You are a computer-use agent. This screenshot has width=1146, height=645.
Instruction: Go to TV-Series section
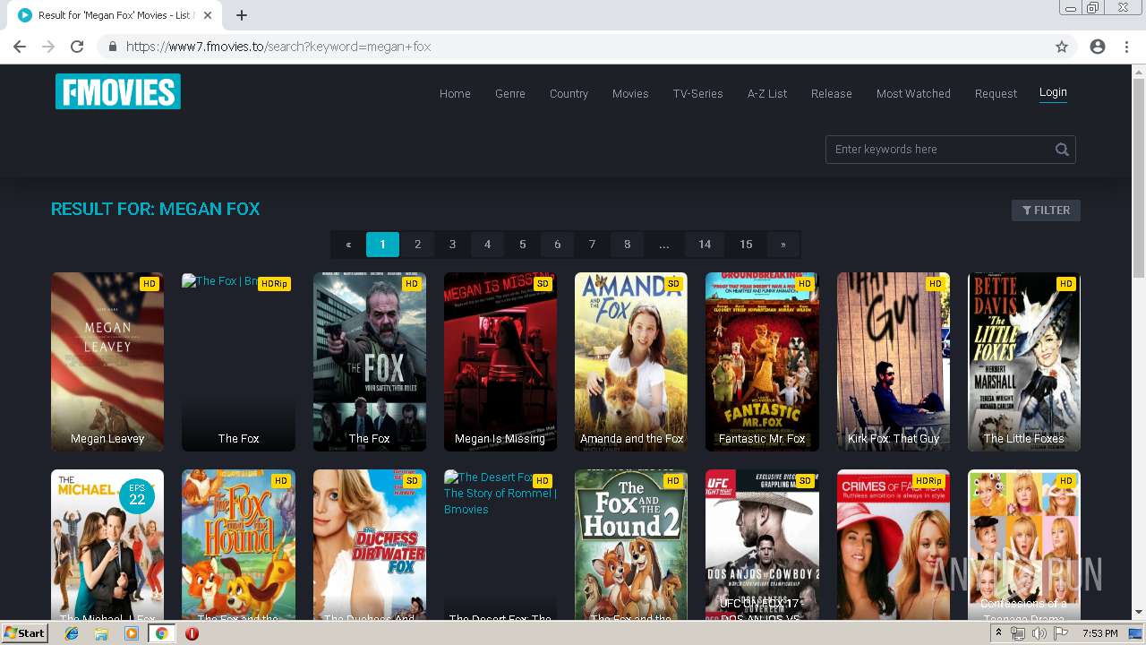coord(697,93)
